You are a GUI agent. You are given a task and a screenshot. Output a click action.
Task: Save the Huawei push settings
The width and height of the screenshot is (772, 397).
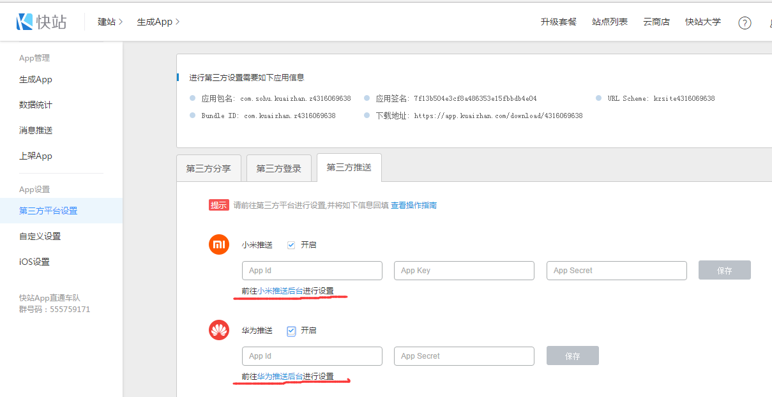pos(572,356)
